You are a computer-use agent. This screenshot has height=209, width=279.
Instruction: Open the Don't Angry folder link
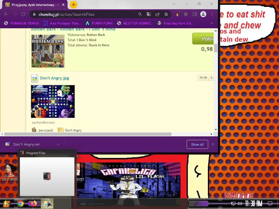(x=73, y=130)
